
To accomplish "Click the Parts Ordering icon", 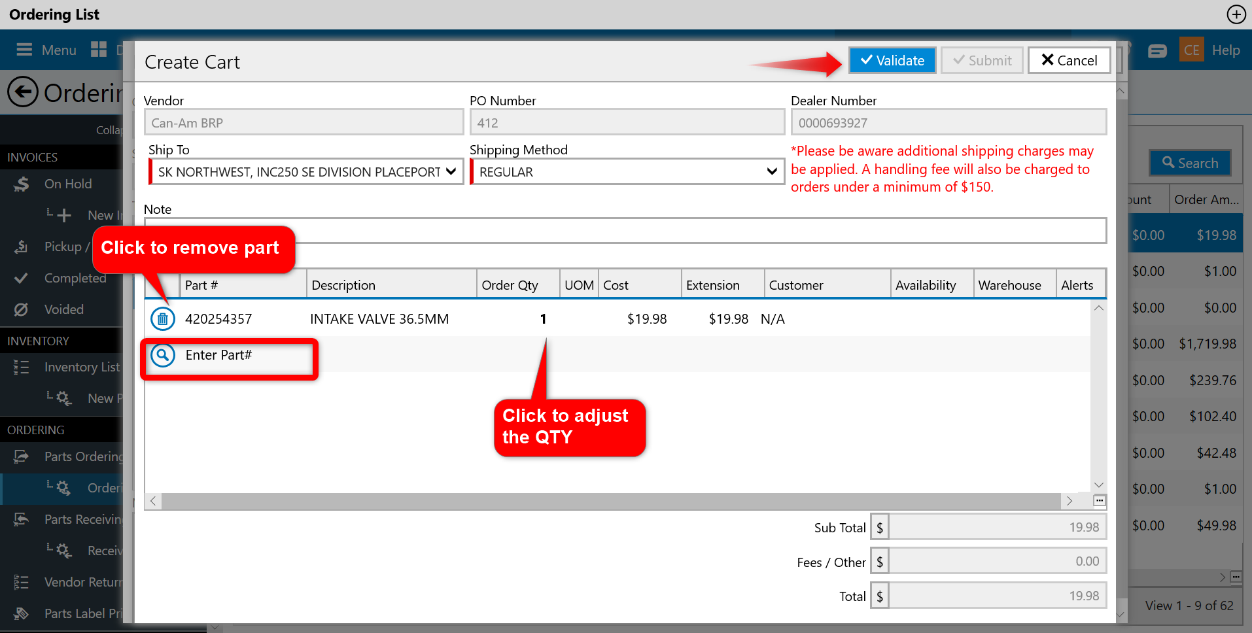I will (21, 456).
